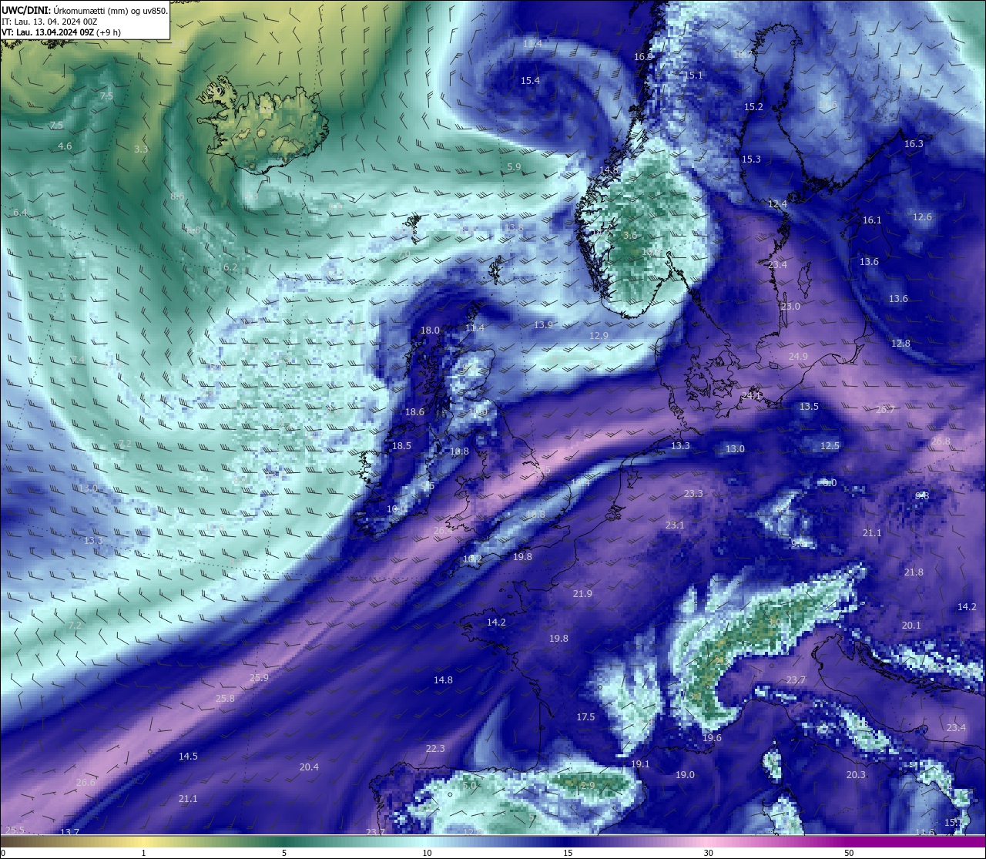
Task: Click the map value 3.3 near Iceland
Action: pos(141,149)
